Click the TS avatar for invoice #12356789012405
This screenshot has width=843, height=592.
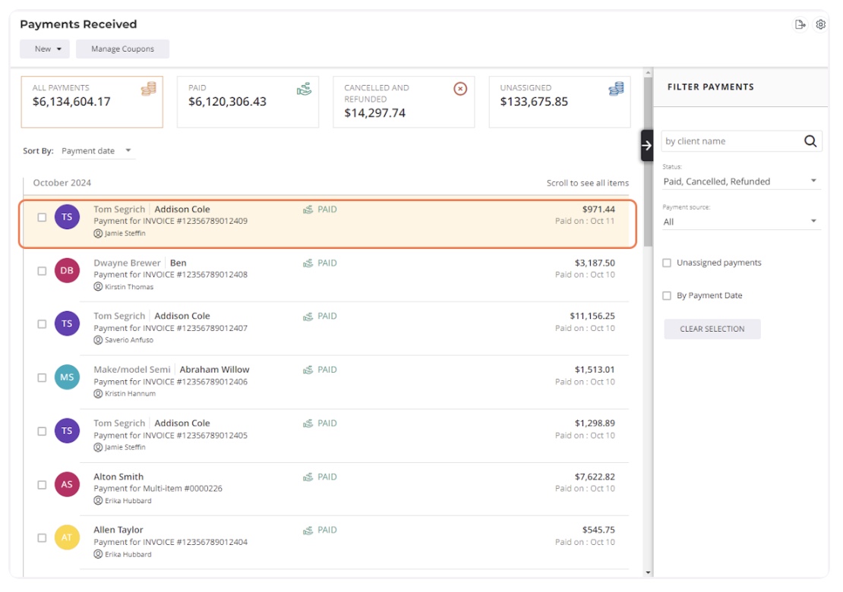coord(67,431)
